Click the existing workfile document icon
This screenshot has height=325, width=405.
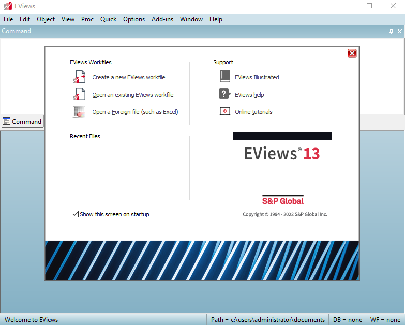pyautogui.click(x=79, y=94)
